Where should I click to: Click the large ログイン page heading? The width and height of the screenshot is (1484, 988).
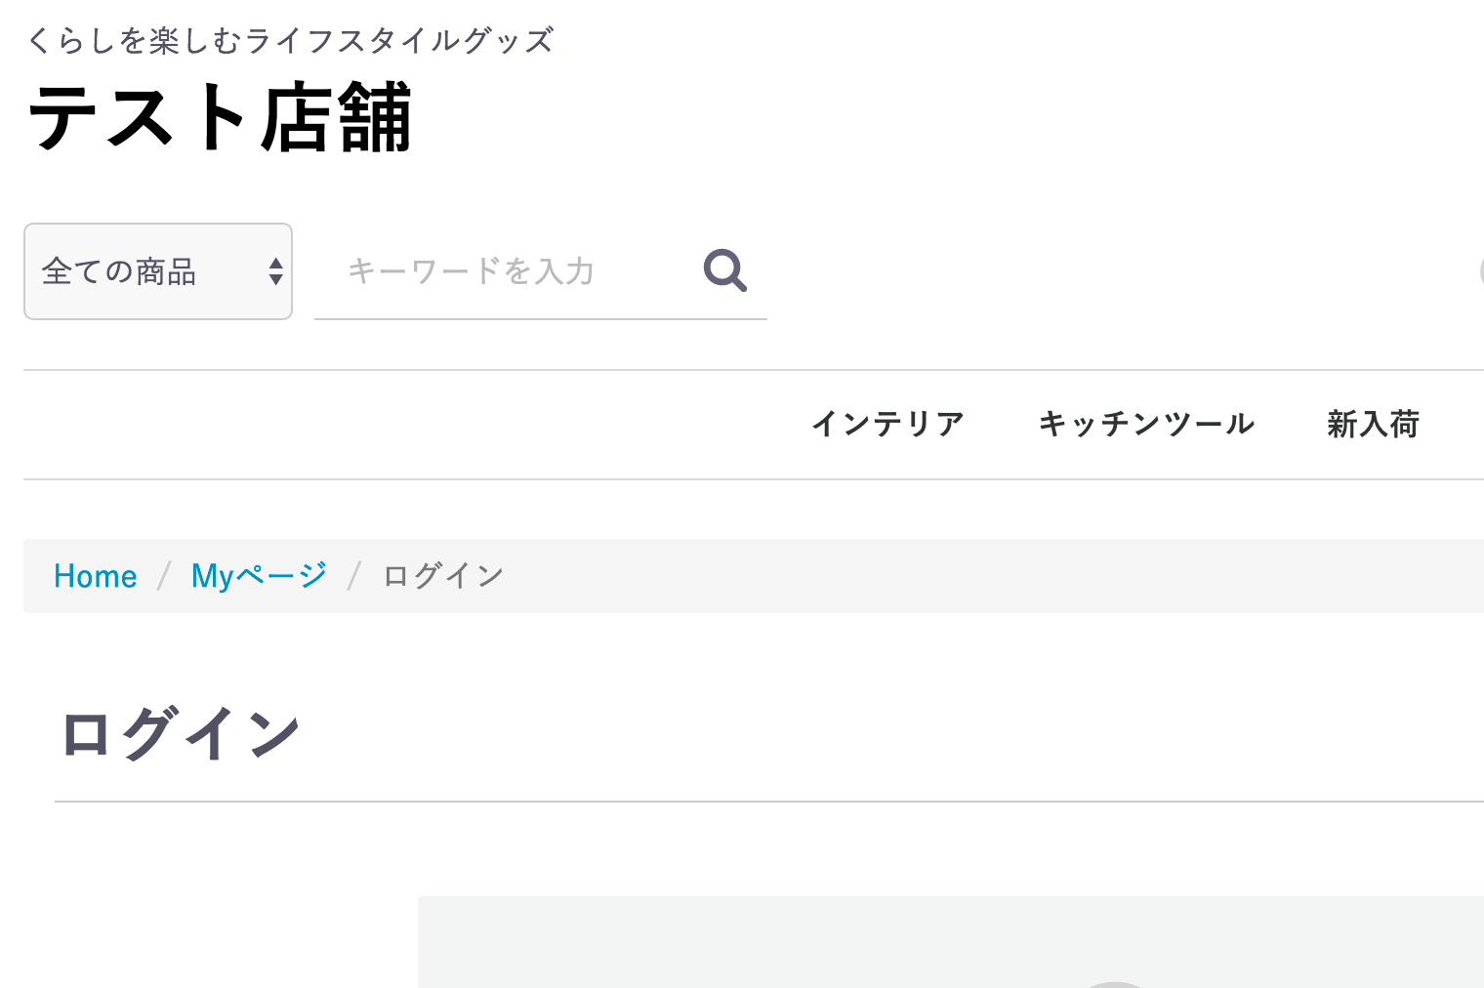point(180,734)
